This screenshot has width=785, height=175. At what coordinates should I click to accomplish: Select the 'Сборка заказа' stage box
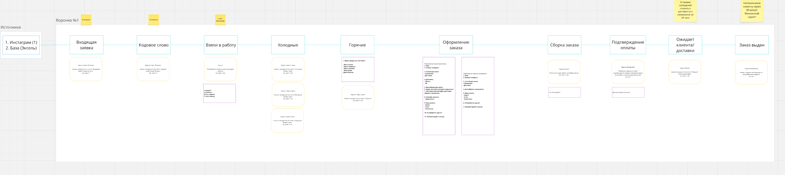pyautogui.click(x=564, y=45)
